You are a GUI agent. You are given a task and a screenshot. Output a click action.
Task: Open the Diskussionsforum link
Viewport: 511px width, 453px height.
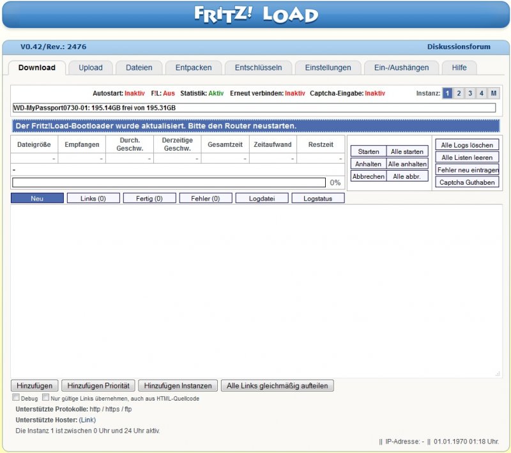[x=459, y=47]
